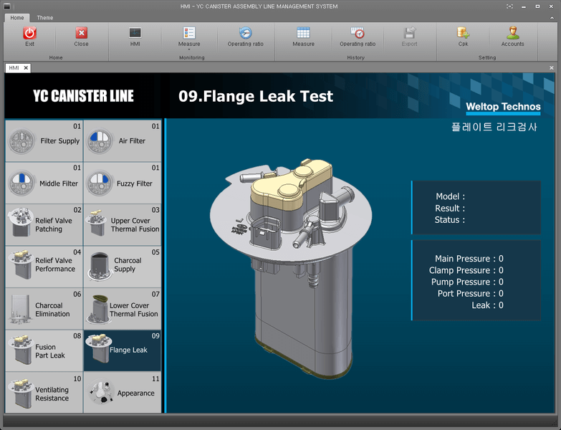Select the Ventilating Resistance station
The height and width of the screenshot is (430, 561).
tap(44, 393)
